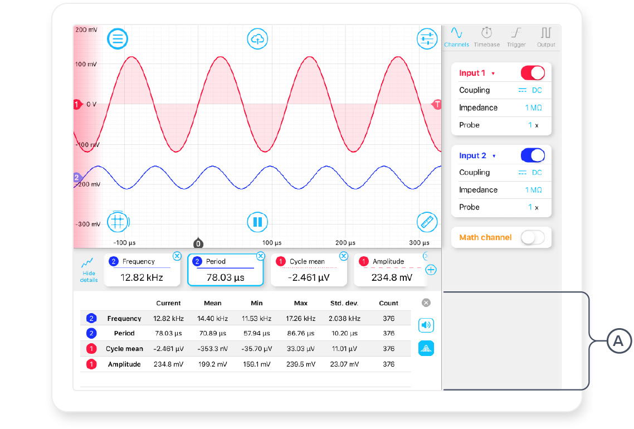Click the cursors crosshair icon
The height and width of the screenshot is (429, 634).
(118, 222)
